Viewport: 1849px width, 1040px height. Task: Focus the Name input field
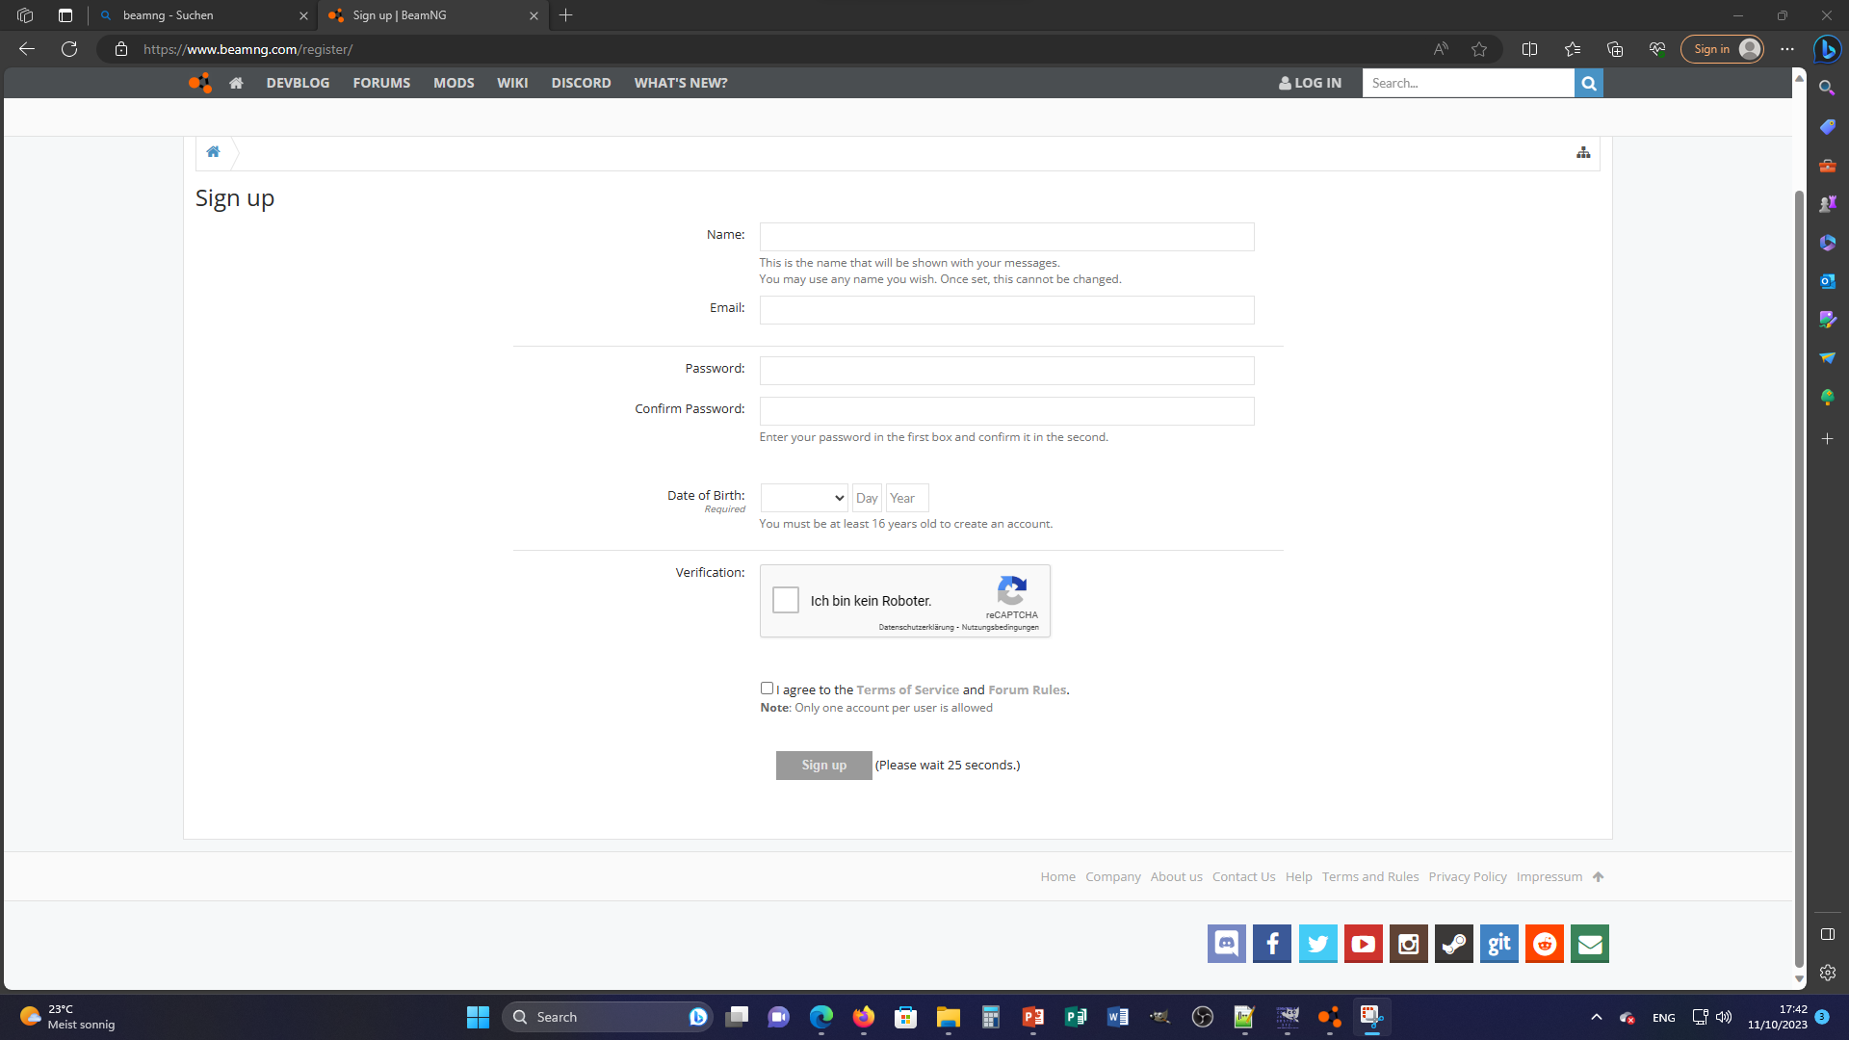click(x=1006, y=237)
